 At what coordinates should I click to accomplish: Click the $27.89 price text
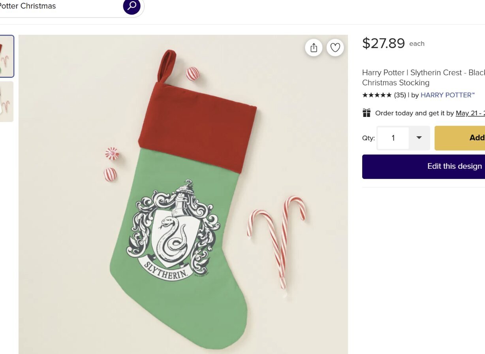tap(383, 43)
